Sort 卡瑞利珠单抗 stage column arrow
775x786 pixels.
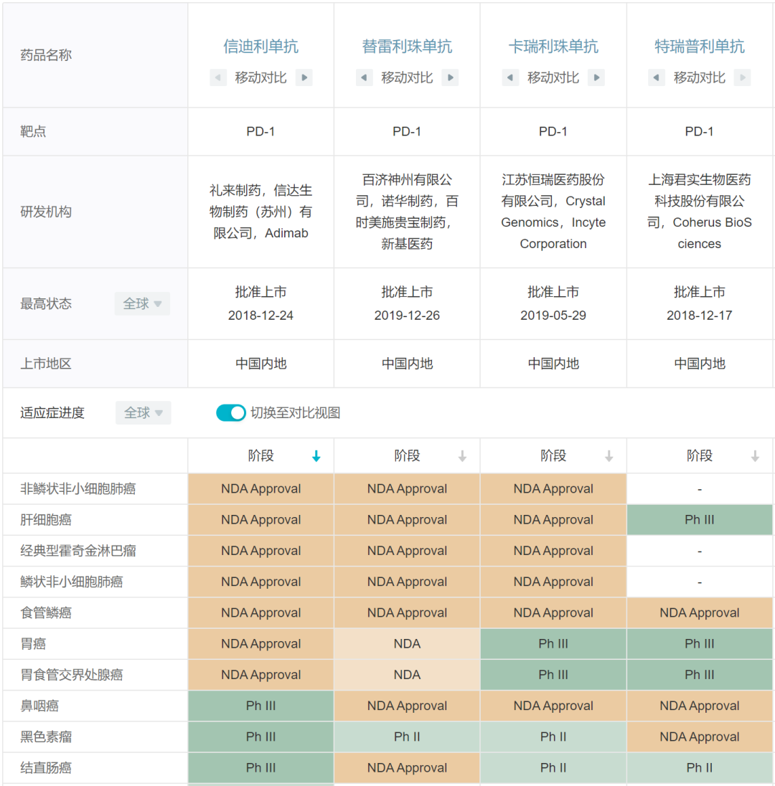pos(609,456)
